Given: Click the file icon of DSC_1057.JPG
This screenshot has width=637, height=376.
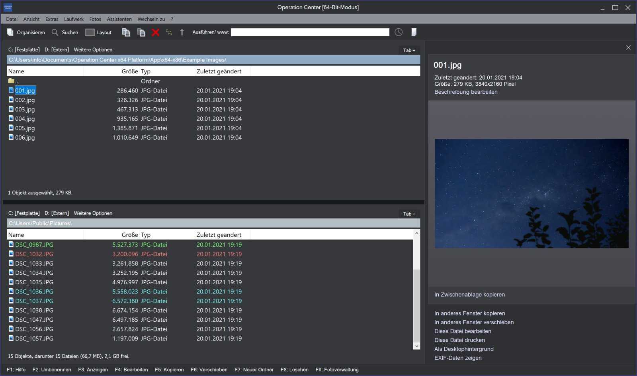Looking at the screenshot, I should 11,338.
